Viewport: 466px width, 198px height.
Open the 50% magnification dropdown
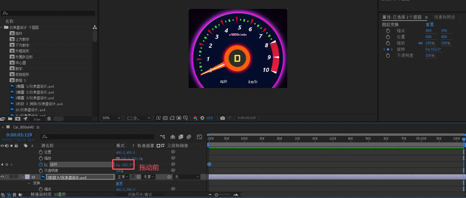tap(111, 118)
